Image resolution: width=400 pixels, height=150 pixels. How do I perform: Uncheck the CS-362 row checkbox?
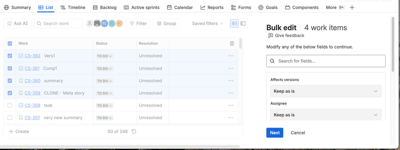pyautogui.click(x=10, y=56)
